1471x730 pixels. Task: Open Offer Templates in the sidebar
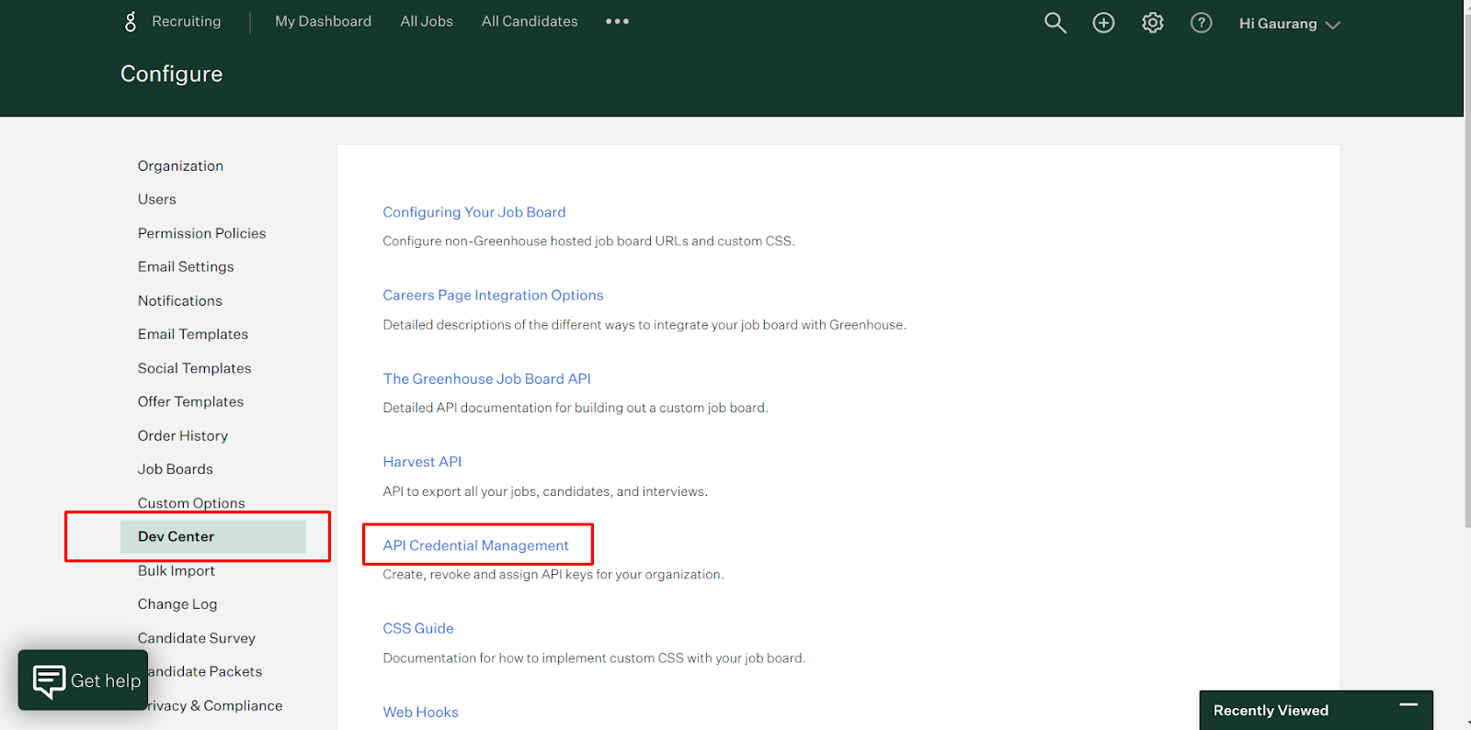click(x=191, y=401)
